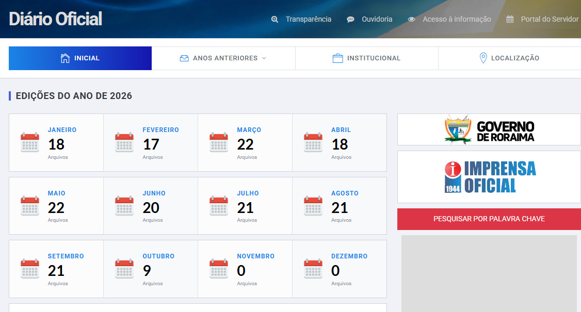This screenshot has height=312, width=581.
Task: Click the Maio calendar icon
Action: 30,206
